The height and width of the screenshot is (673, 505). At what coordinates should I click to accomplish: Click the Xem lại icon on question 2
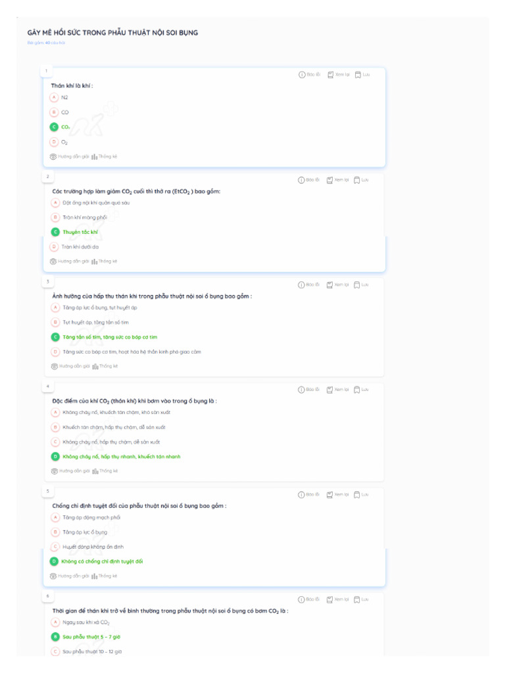point(330,179)
